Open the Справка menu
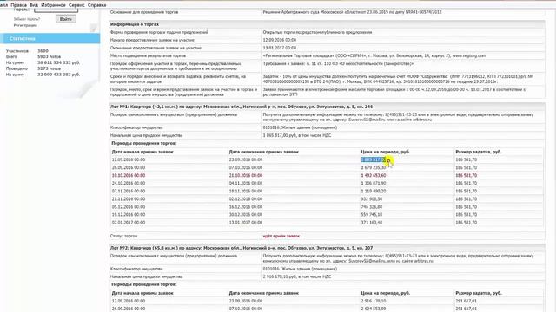This screenshot has height=312, width=556. [96, 5]
